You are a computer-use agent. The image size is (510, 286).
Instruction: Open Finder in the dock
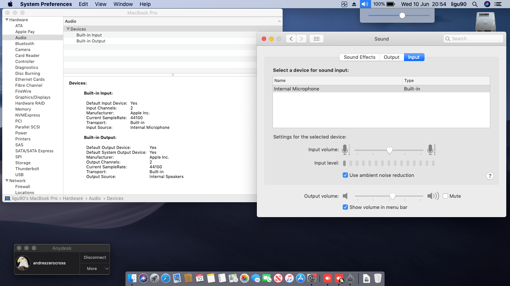pos(132,278)
